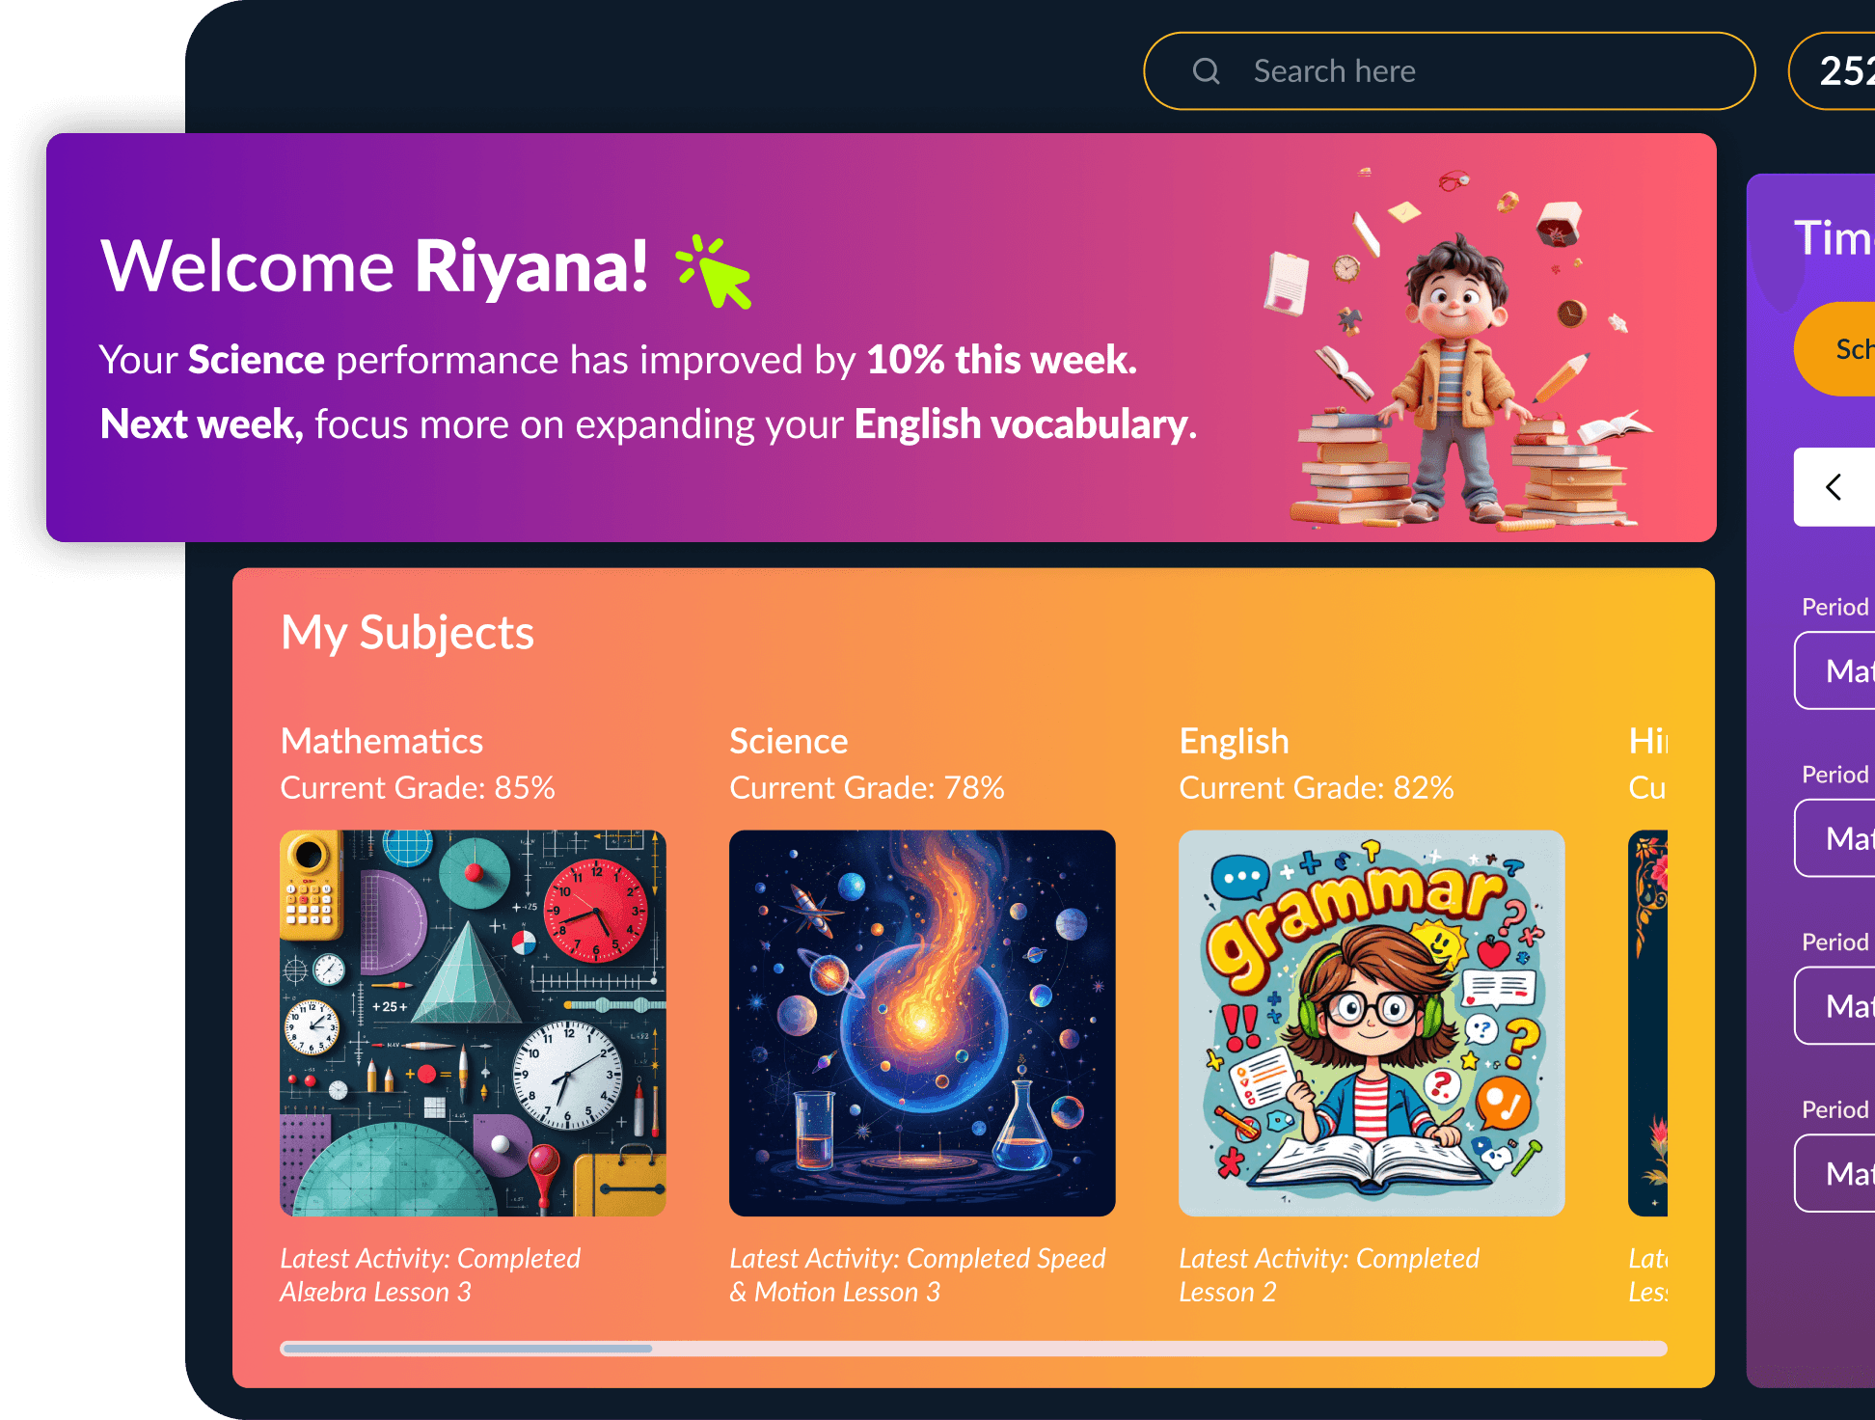Click the green cursor icon beside Welcome Riyana

[x=716, y=272]
